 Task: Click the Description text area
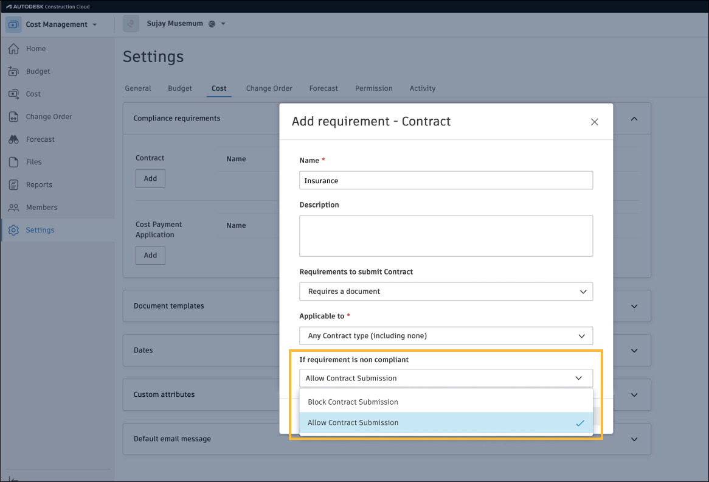(x=446, y=236)
